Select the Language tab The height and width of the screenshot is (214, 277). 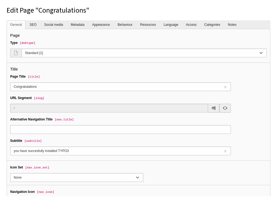tap(171, 25)
